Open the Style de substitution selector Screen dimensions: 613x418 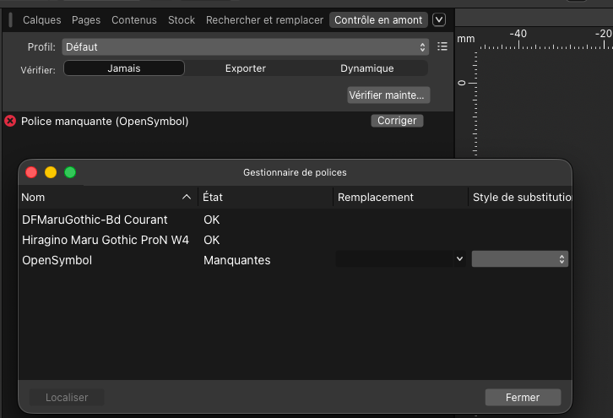[520, 259]
